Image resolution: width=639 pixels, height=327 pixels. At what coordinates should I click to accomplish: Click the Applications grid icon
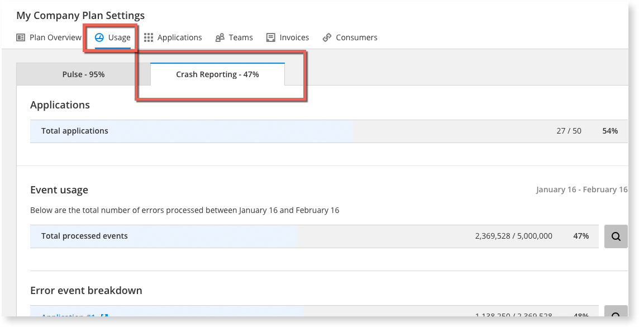coord(149,37)
